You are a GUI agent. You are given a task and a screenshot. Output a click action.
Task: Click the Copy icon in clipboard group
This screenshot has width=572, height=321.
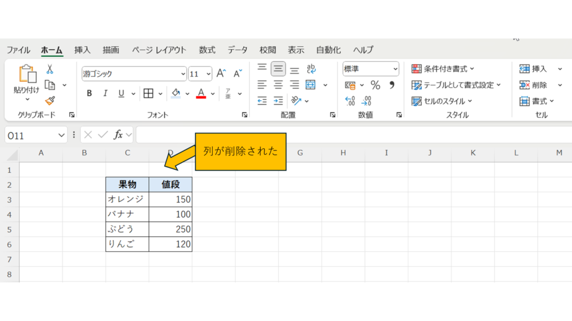(x=50, y=85)
